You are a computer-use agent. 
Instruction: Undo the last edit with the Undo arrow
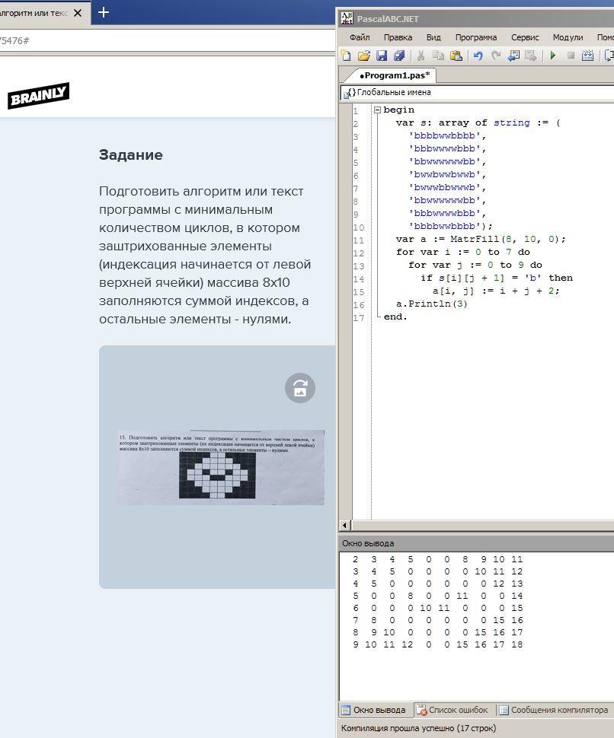point(478,56)
